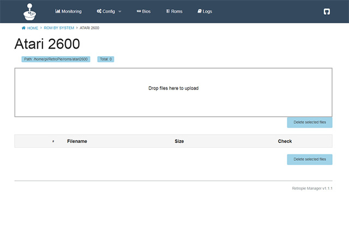Click Delete selected files below table
This screenshot has height=229, width=349.
[310, 159]
